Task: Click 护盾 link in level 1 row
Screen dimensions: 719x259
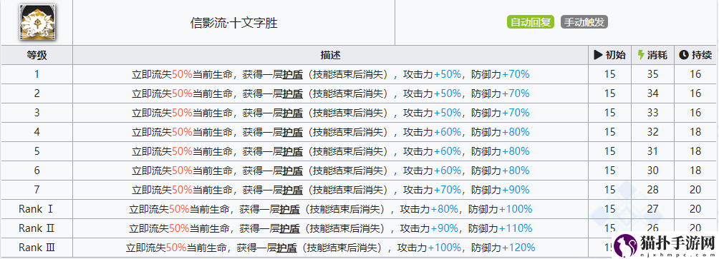Action: click(x=293, y=74)
